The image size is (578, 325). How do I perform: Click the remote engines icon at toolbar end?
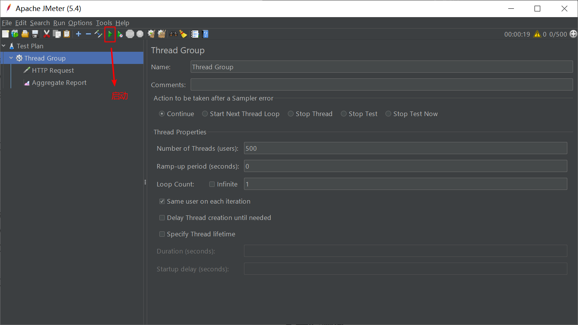[x=573, y=34]
